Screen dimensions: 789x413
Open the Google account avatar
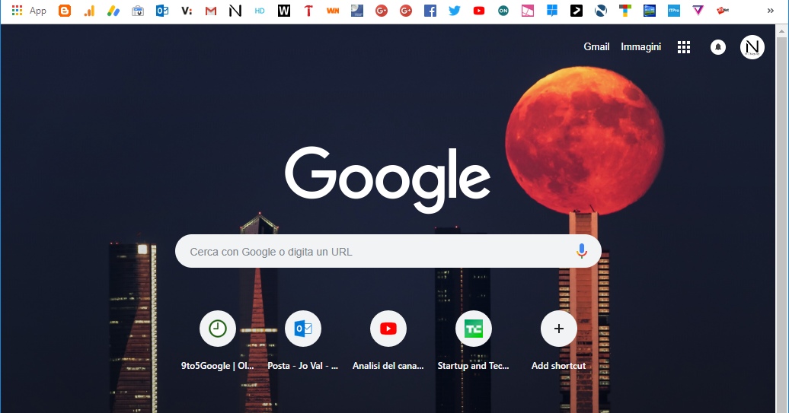[x=752, y=47]
